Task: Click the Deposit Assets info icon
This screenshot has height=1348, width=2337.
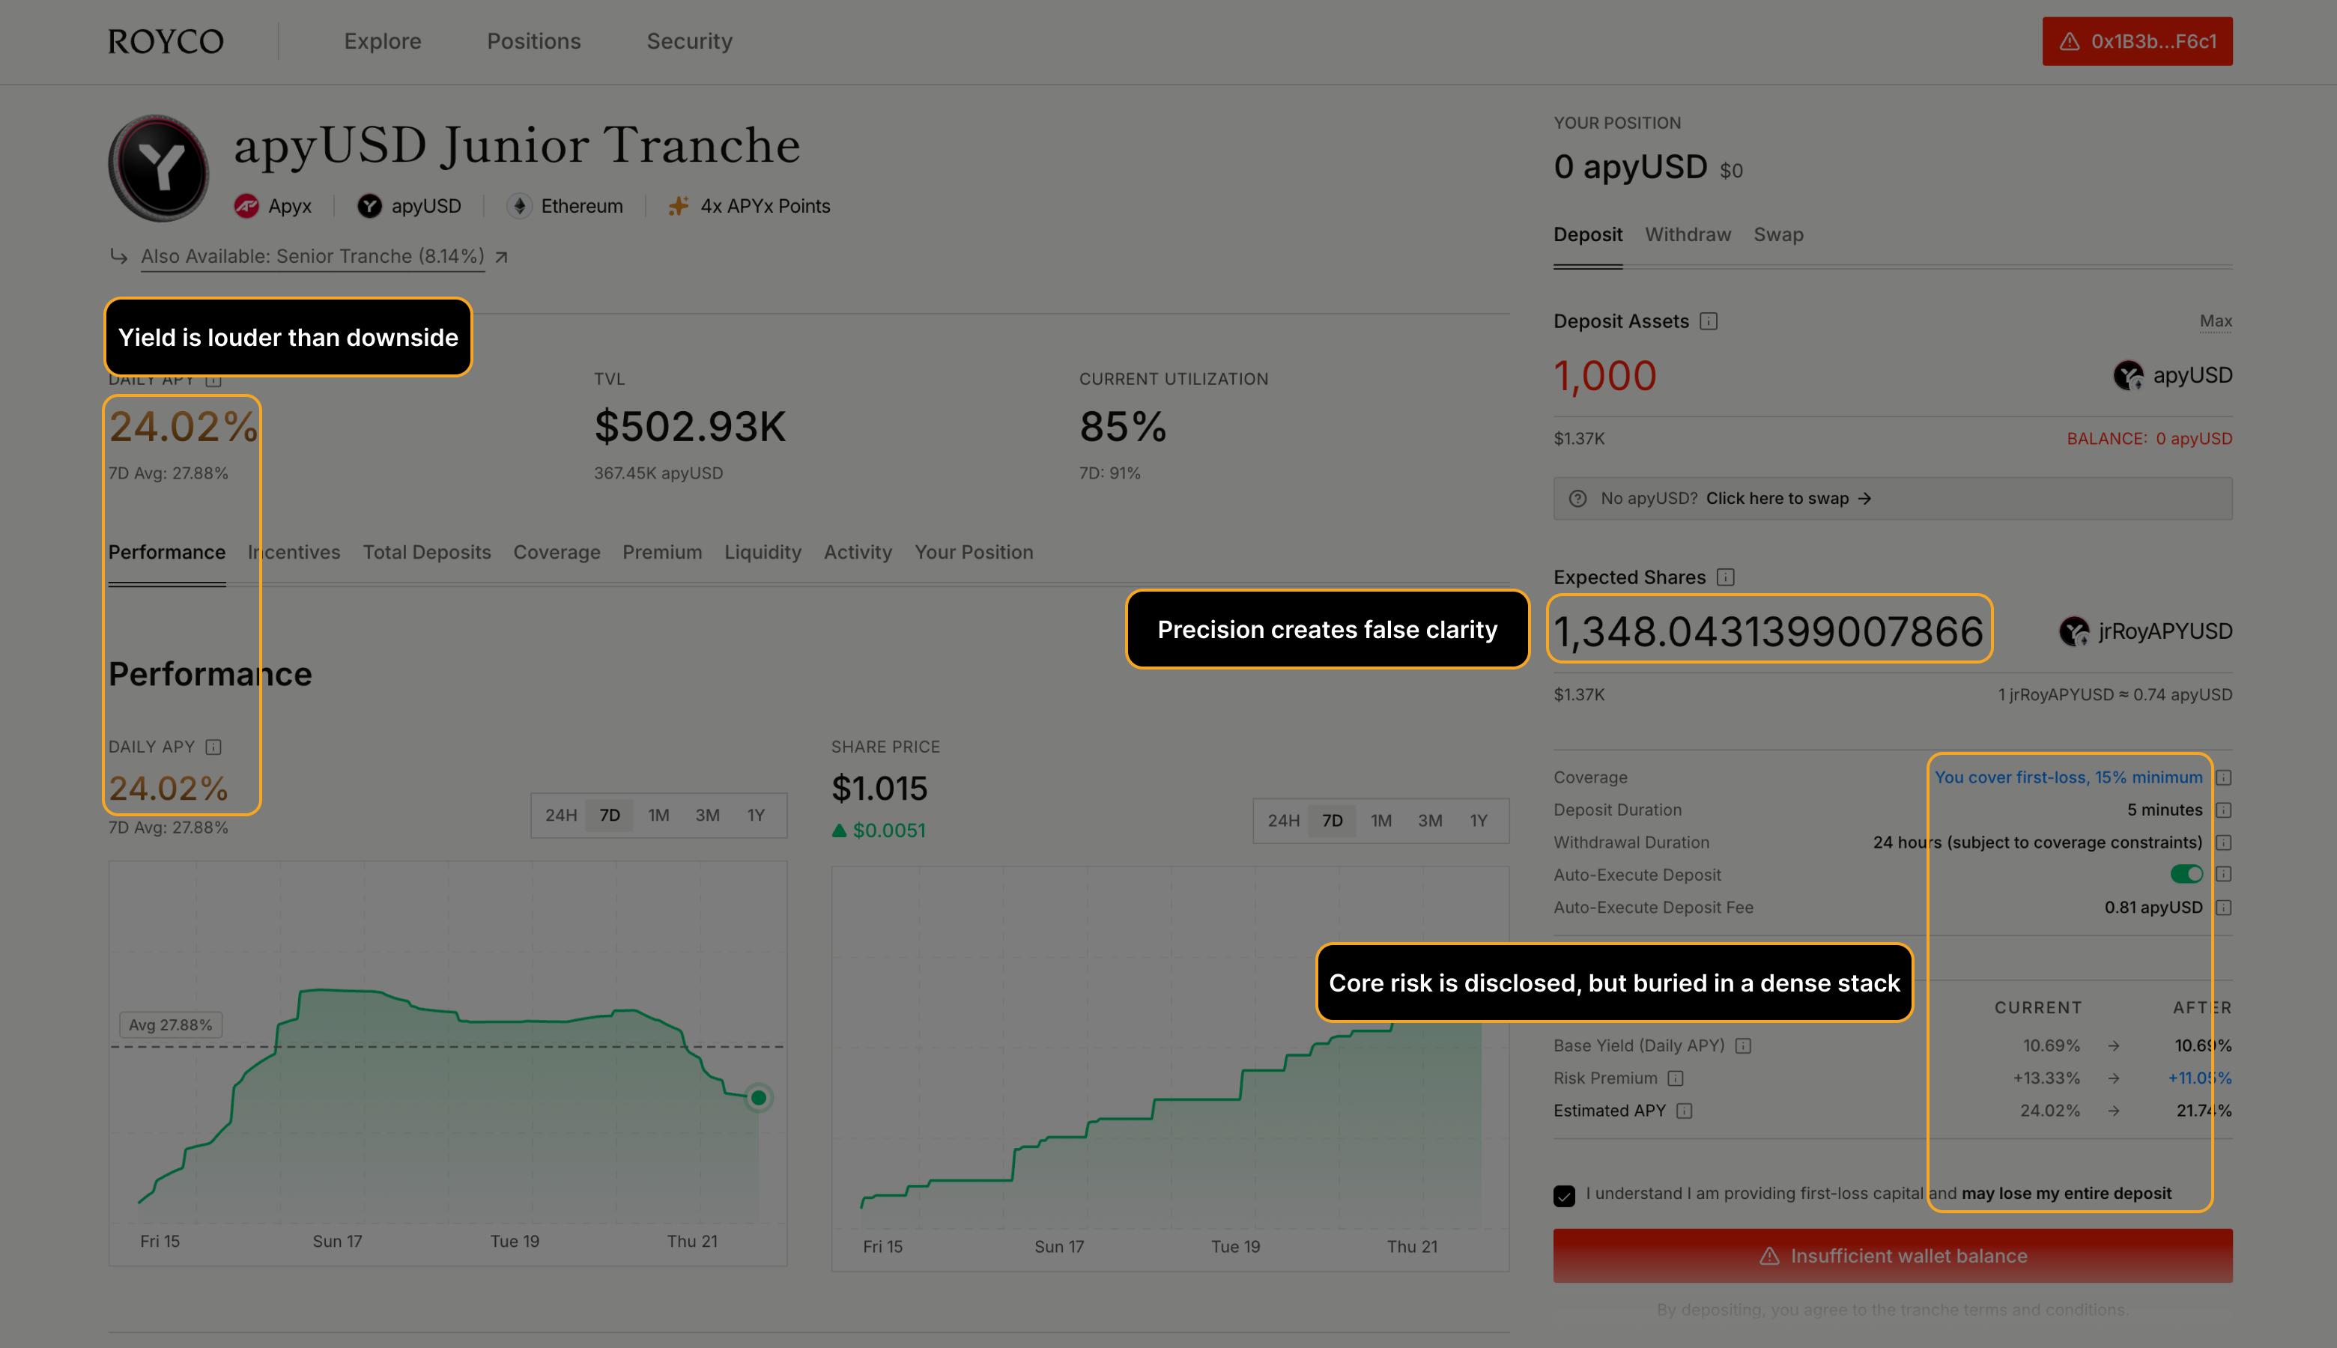Action: pyautogui.click(x=1709, y=321)
